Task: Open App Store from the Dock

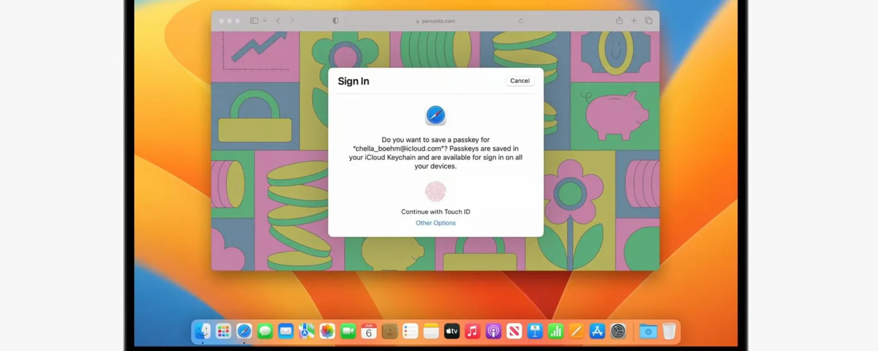Action: tap(597, 331)
